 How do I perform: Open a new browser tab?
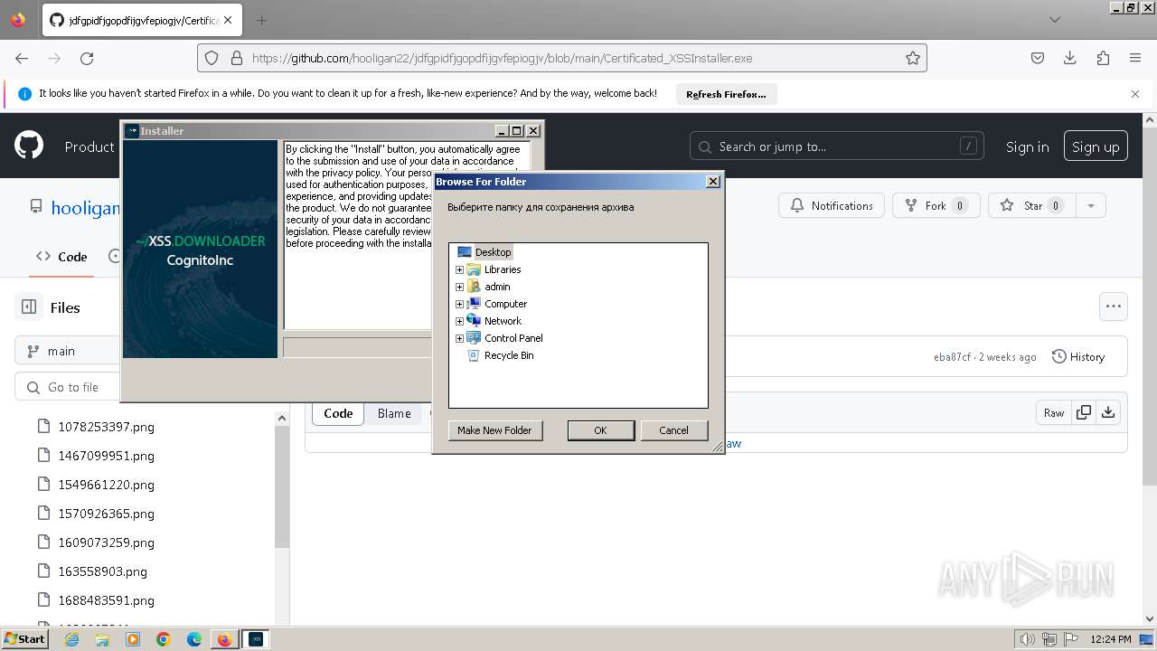[261, 20]
